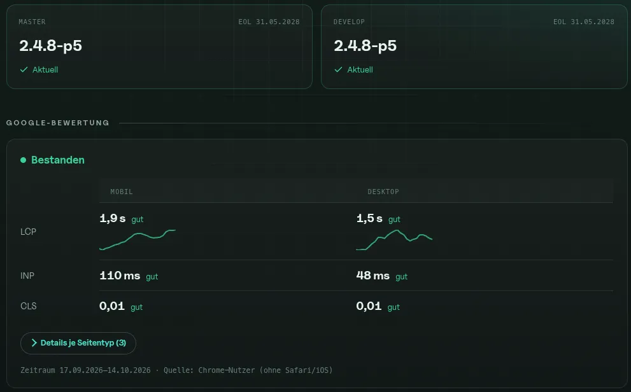This screenshot has width=631, height=392.
Task: Click the CLS row label
Action: point(28,306)
